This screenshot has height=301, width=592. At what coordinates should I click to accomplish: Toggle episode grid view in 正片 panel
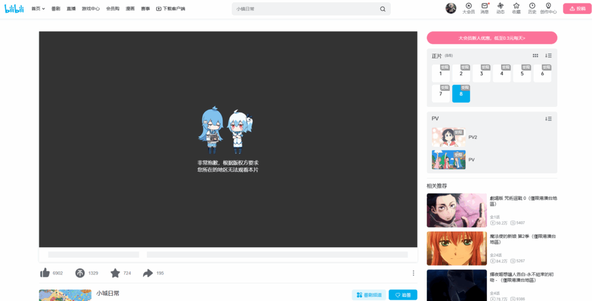(535, 55)
